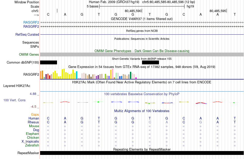The height and width of the screenshot is (159, 244).
Task: Click the light blue RASGRF2 gene label
Action: (31, 23)
